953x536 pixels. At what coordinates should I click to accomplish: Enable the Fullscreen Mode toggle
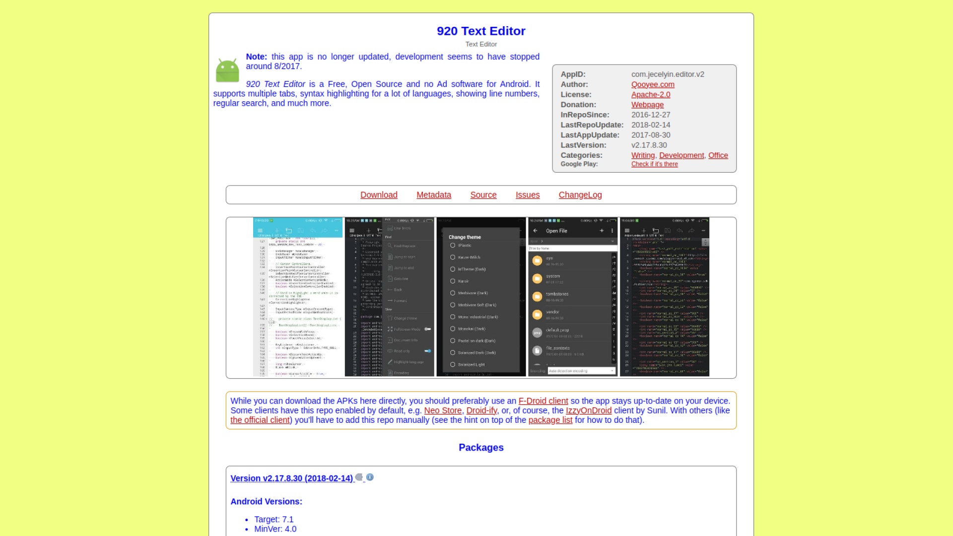(427, 329)
